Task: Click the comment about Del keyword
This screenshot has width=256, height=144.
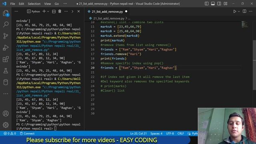Action: (145, 82)
